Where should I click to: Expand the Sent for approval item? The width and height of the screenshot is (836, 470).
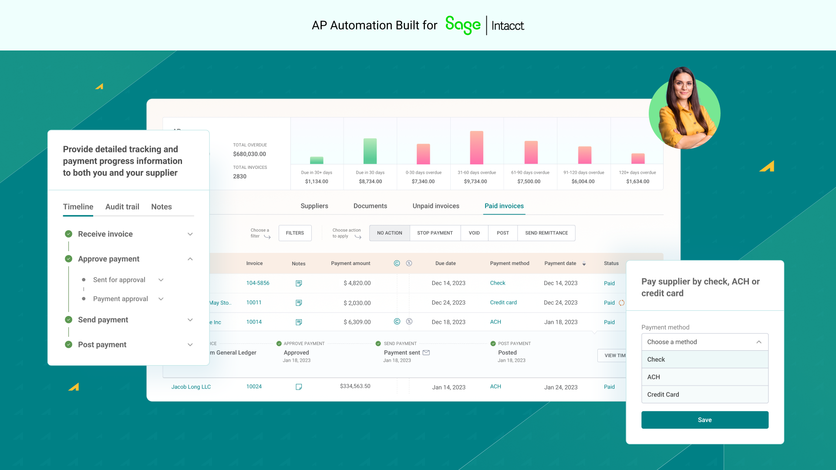[x=161, y=280]
